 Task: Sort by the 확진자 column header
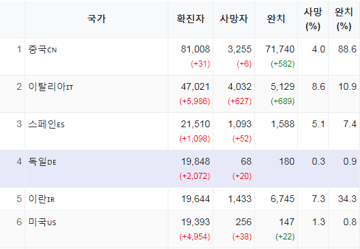coord(190,19)
